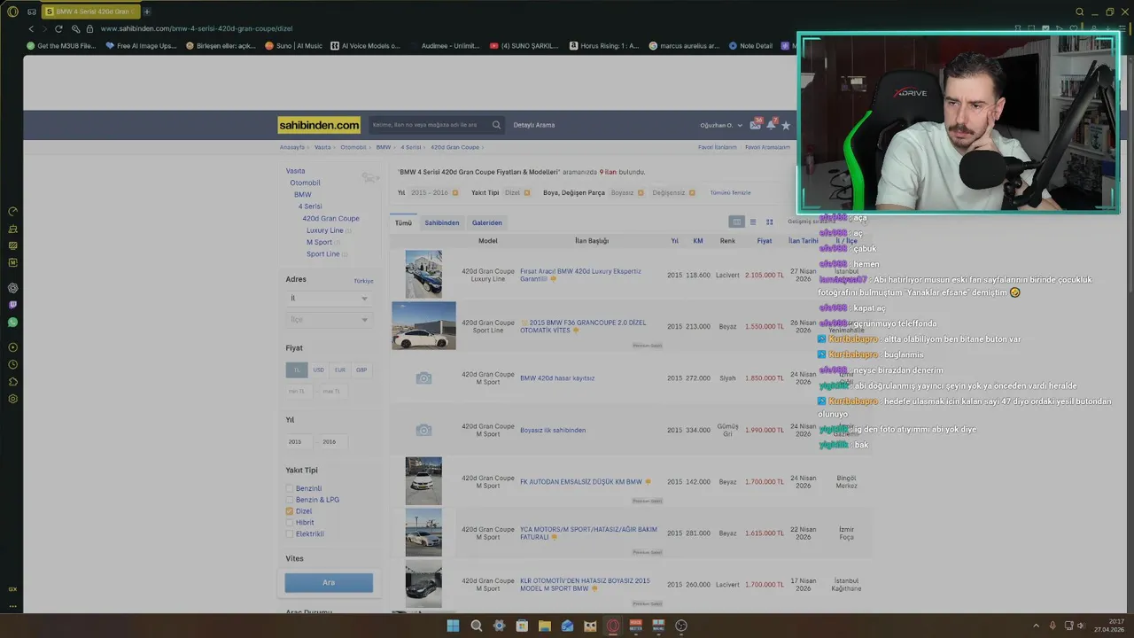The width and height of the screenshot is (1134, 638).
Task: Open the Extensions cube icon in sidebar
Action: click(12, 382)
